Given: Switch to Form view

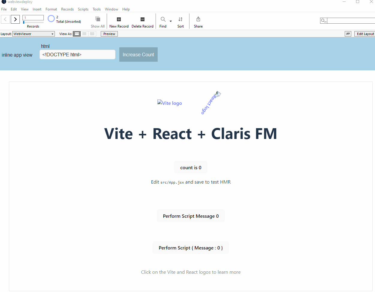Looking at the screenshot, I should click(77, 34).
